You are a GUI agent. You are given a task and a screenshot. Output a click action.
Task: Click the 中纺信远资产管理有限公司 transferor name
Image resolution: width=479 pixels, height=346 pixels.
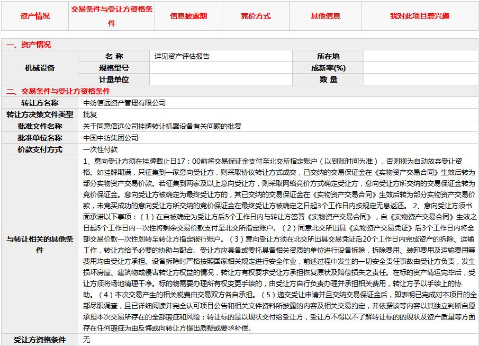(124, 103)
